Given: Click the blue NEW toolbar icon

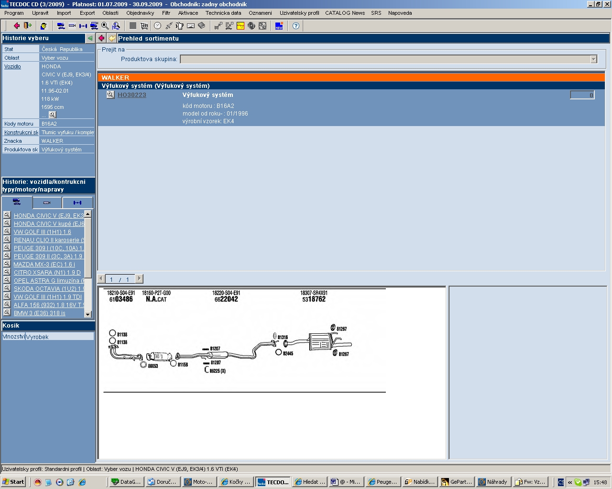Looking at the screenshot, I should (x=279, y=26).
